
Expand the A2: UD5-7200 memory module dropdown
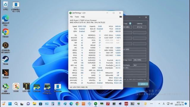click(x=86, y=87)
